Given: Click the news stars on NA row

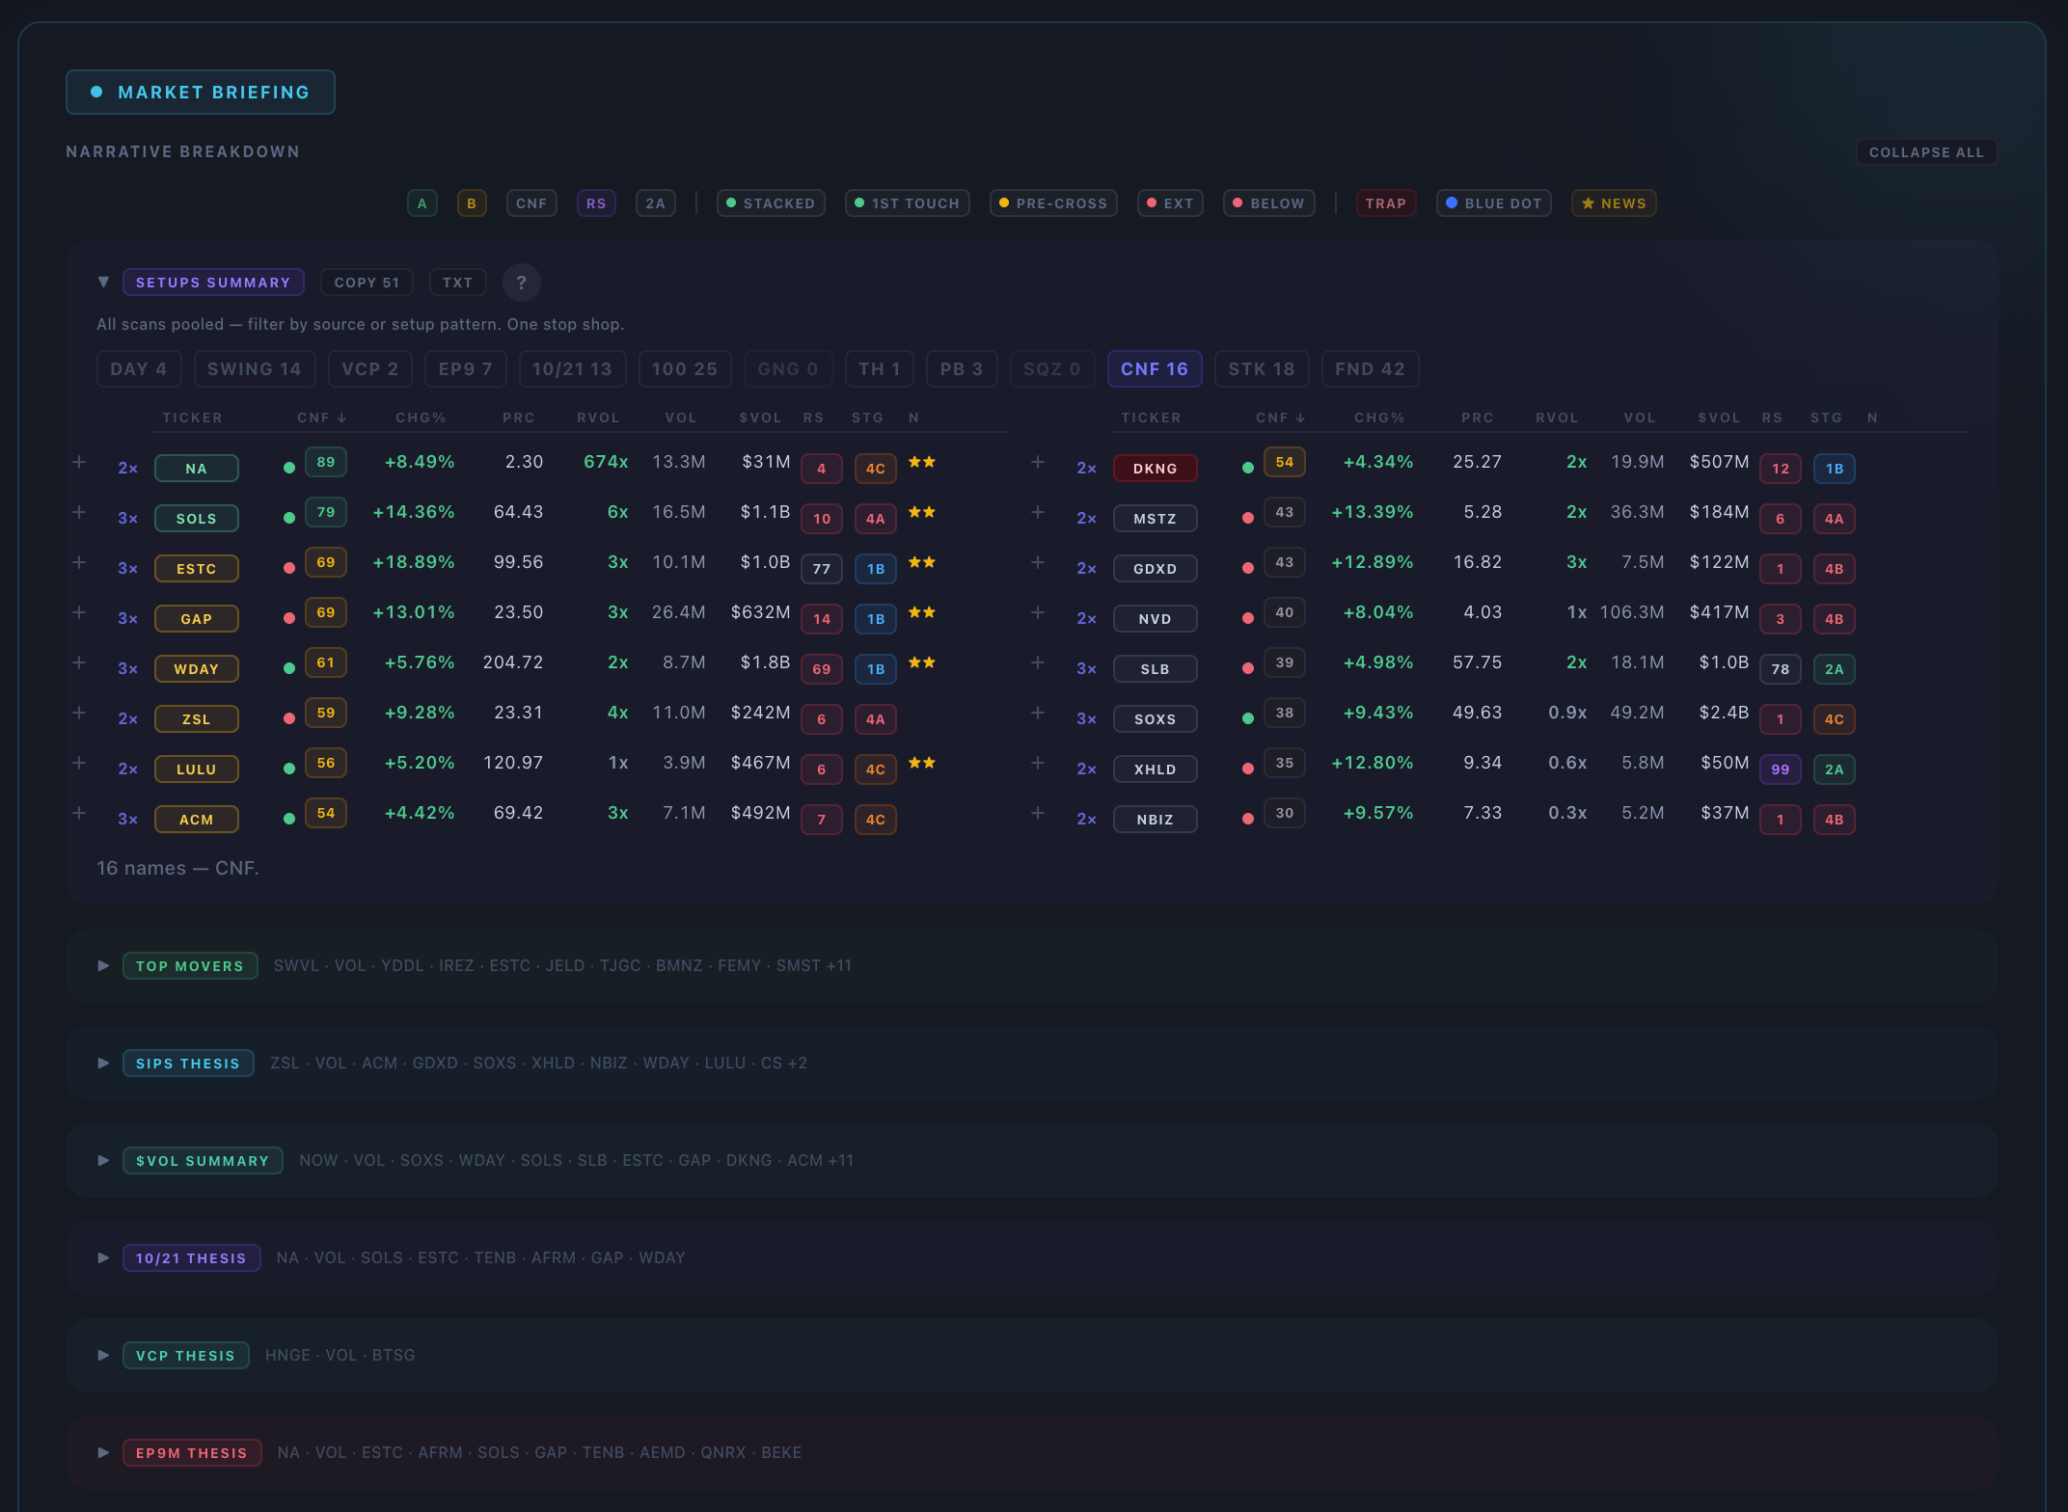Looking at the screenshot, I should [922, 462].
